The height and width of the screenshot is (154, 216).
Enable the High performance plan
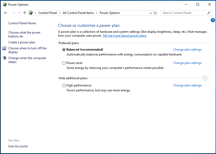point(64,85)
